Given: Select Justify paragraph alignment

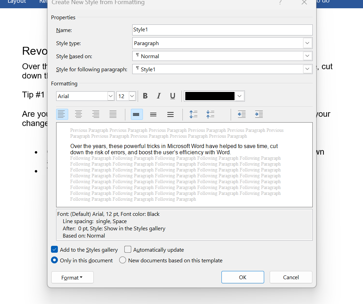Looking at the screenshot, I should point(113,114).
